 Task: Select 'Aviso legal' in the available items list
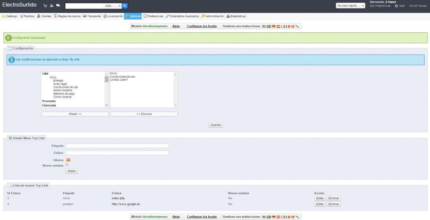60,84
